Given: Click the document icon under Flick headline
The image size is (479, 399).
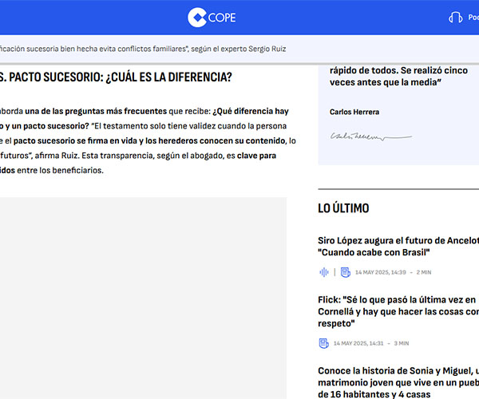Looking at the screenshot, I should point(323,343).
